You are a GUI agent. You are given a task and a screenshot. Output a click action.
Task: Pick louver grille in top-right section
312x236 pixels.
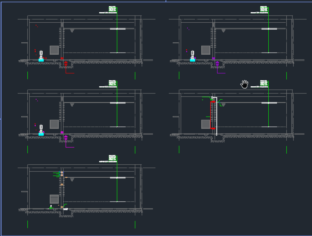pyautogui.click(x=206, y=50)
